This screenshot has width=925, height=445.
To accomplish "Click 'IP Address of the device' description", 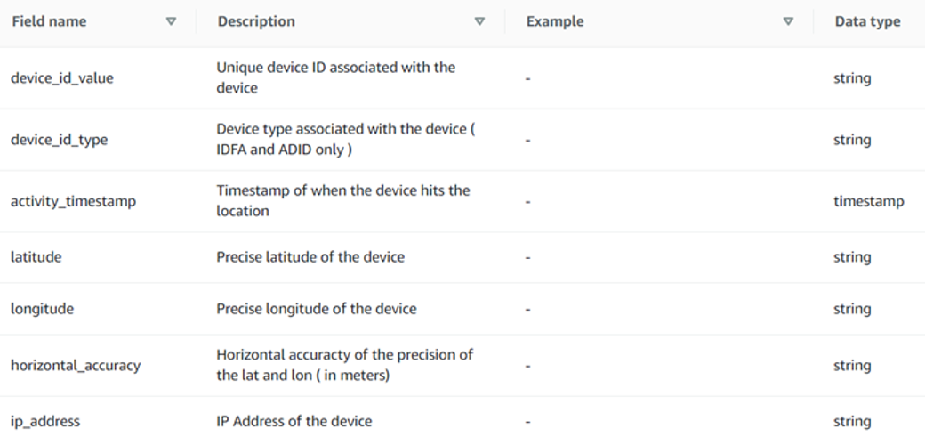I will 294,421.
